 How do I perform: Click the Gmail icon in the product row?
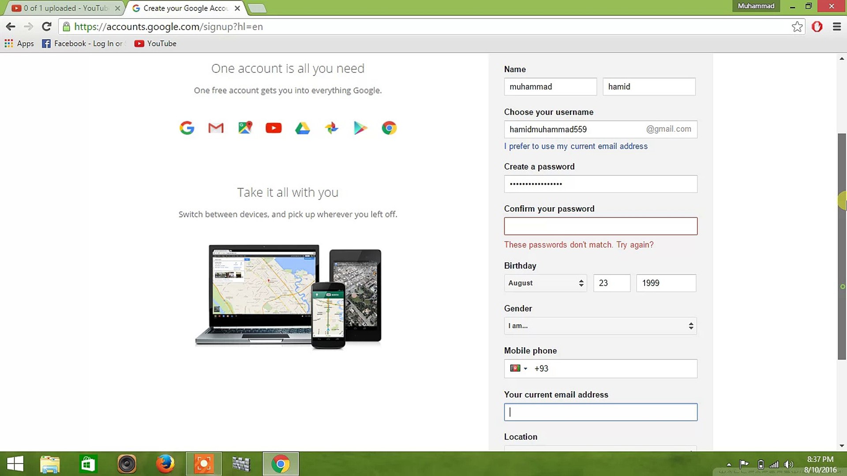click(x=216, y=128)
